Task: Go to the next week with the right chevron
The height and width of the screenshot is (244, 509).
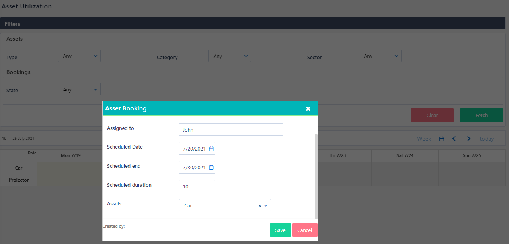Action: [468, 139]
